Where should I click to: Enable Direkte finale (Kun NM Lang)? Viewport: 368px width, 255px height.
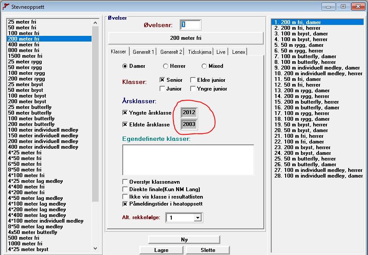click(x=125, y=189)
